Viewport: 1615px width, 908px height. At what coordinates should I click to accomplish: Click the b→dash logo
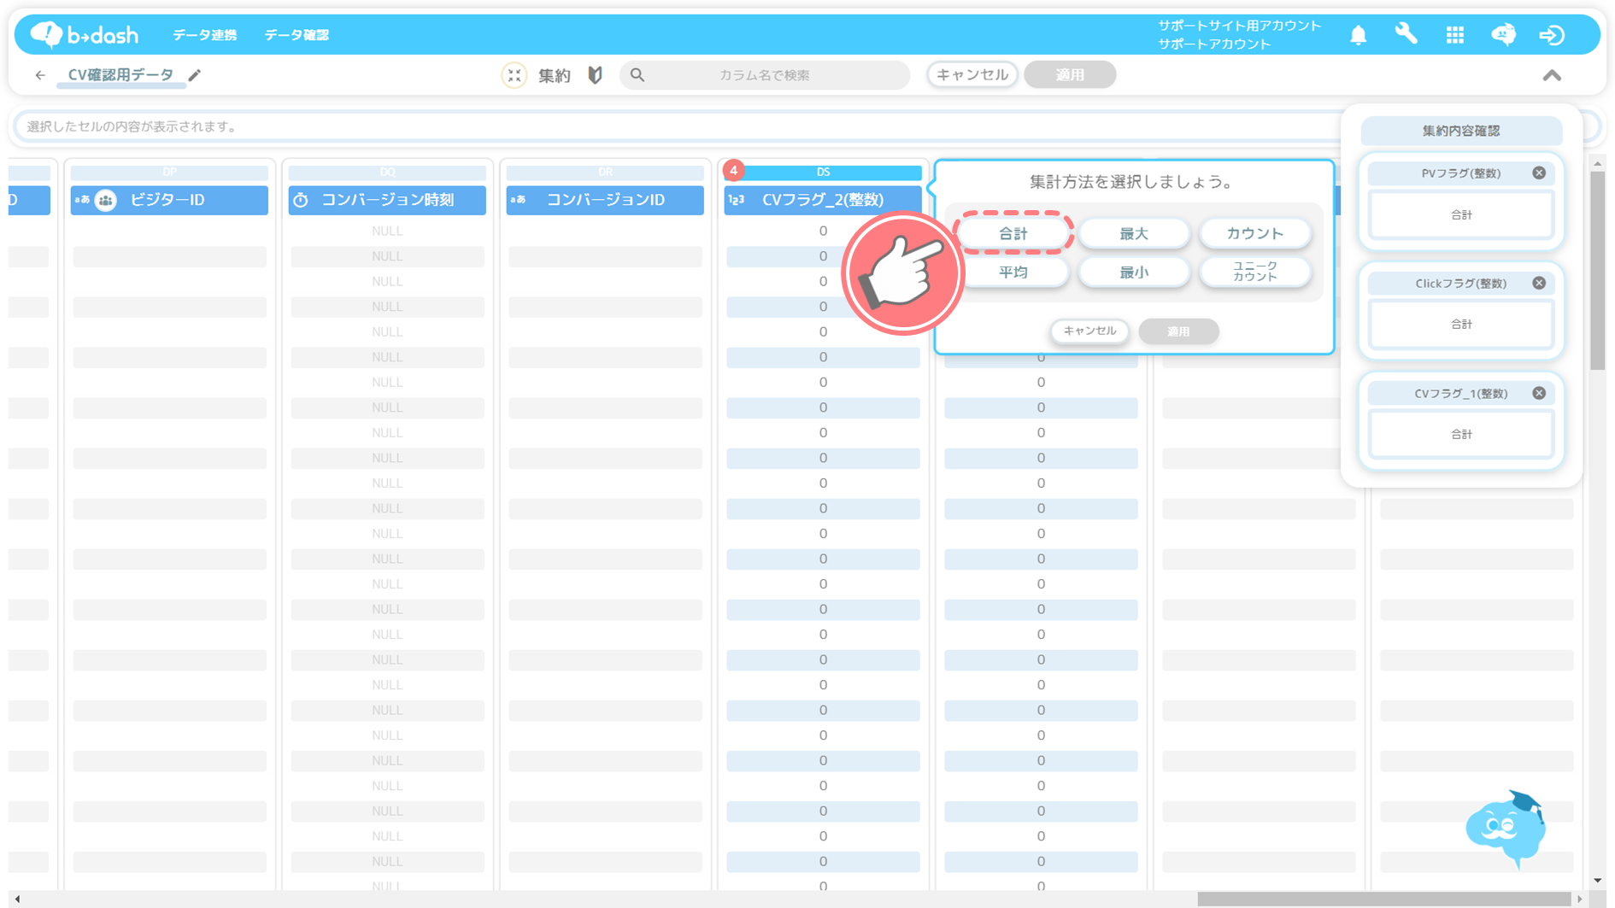tap(84, 34)
